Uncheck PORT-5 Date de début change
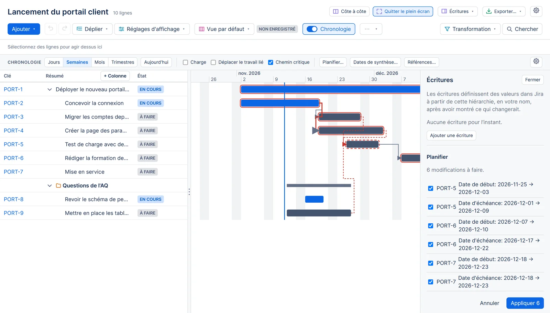 pyautogui.click(x=430, y=188)
